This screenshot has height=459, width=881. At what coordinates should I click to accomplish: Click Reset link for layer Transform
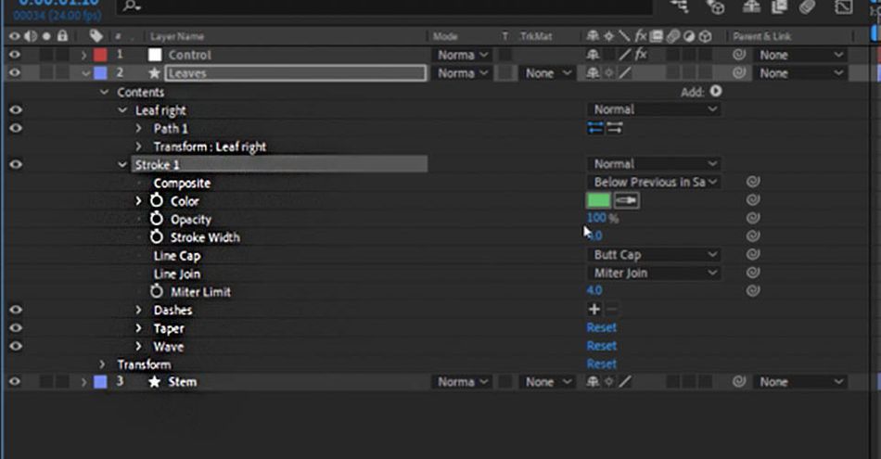click(601, 364)
